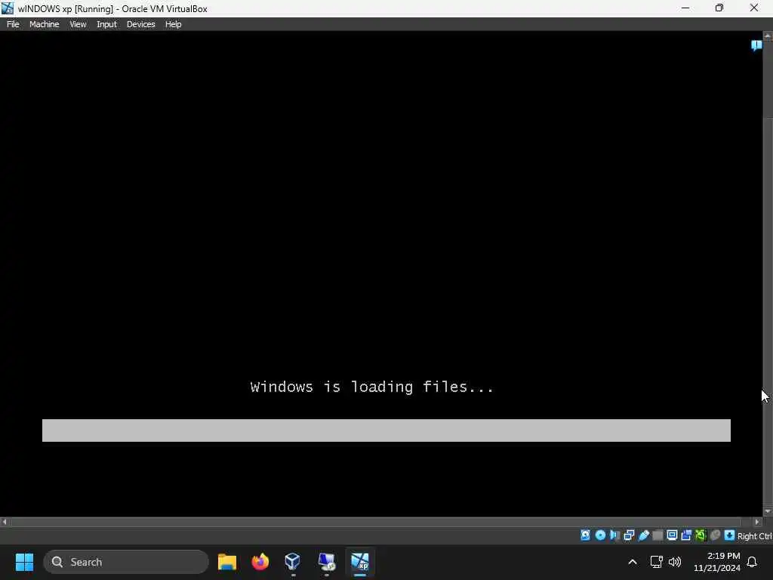Restore down the VirtualBox window
This screenshot has height=580, width=773.
(x=719, y=8)
